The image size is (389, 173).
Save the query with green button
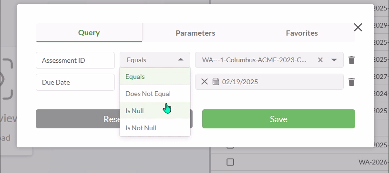pos(278,119)
